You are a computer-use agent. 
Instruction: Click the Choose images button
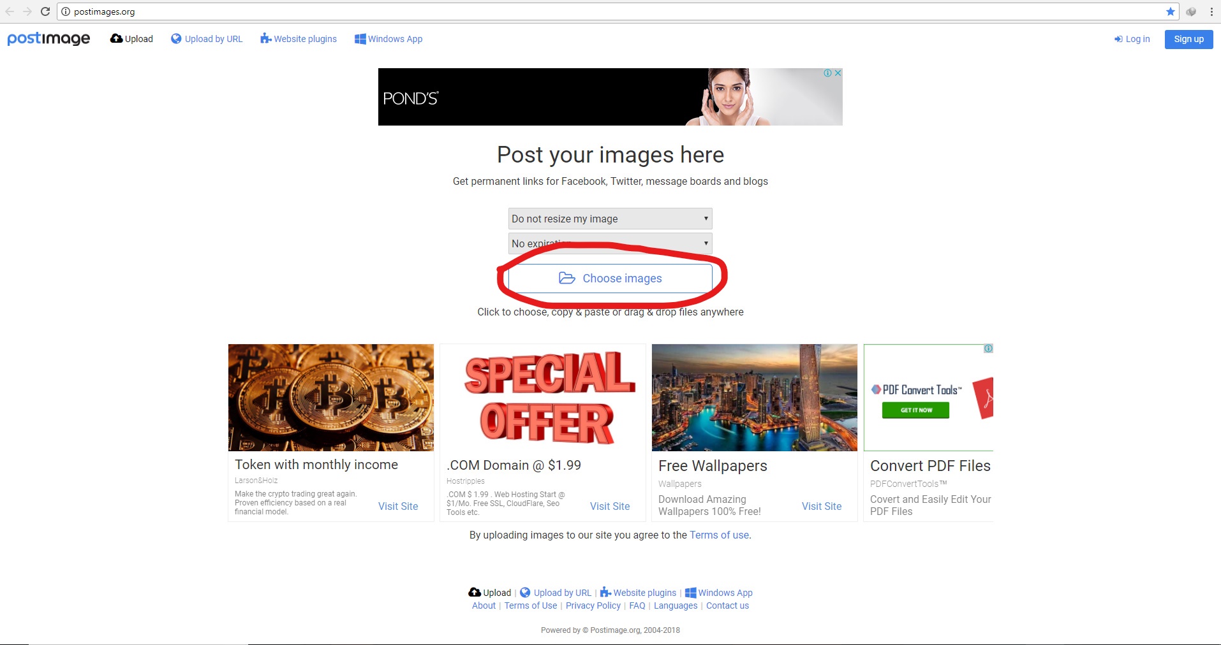610,279
